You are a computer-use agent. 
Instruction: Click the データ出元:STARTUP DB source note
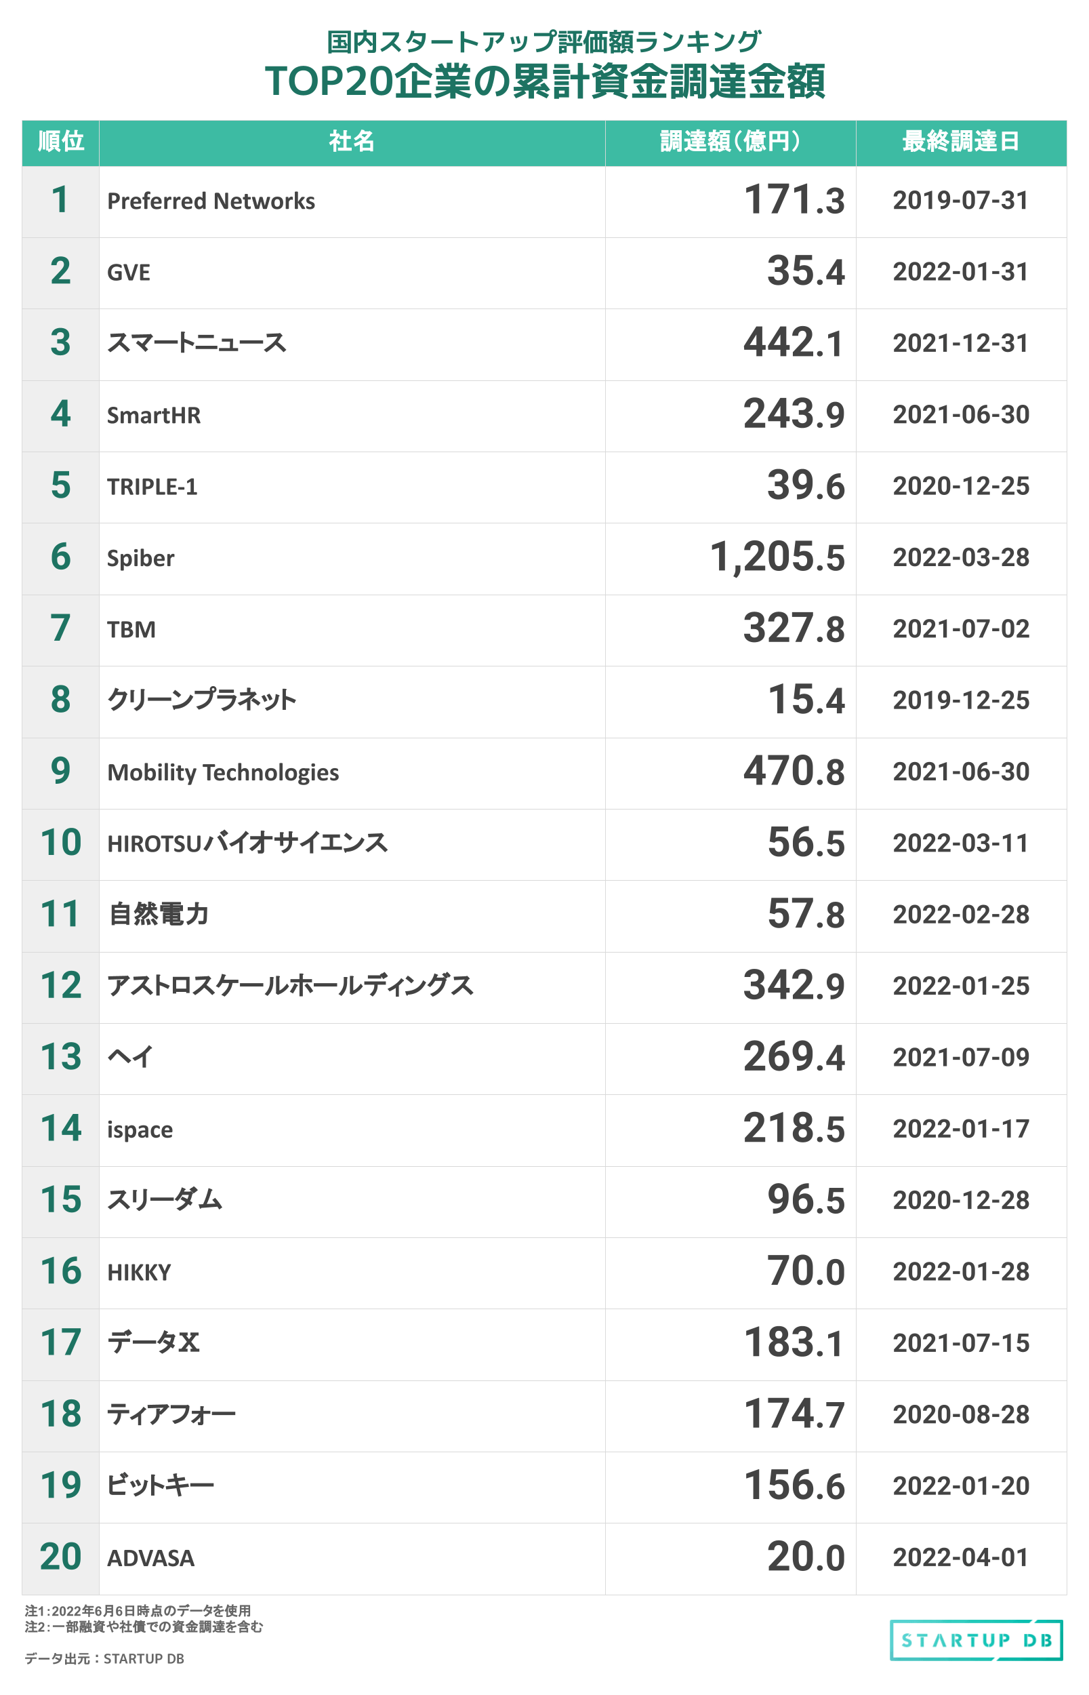tap(104, 1658)
